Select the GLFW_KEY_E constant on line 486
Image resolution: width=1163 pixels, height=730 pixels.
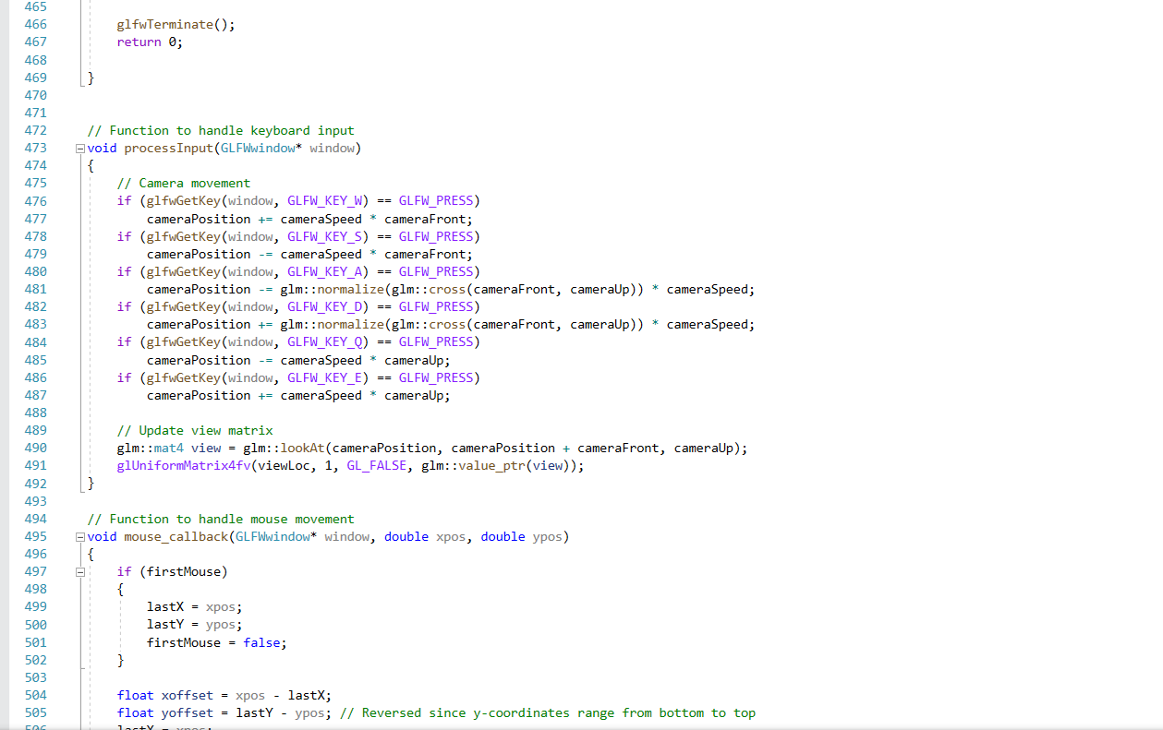[x=324, y=377]
